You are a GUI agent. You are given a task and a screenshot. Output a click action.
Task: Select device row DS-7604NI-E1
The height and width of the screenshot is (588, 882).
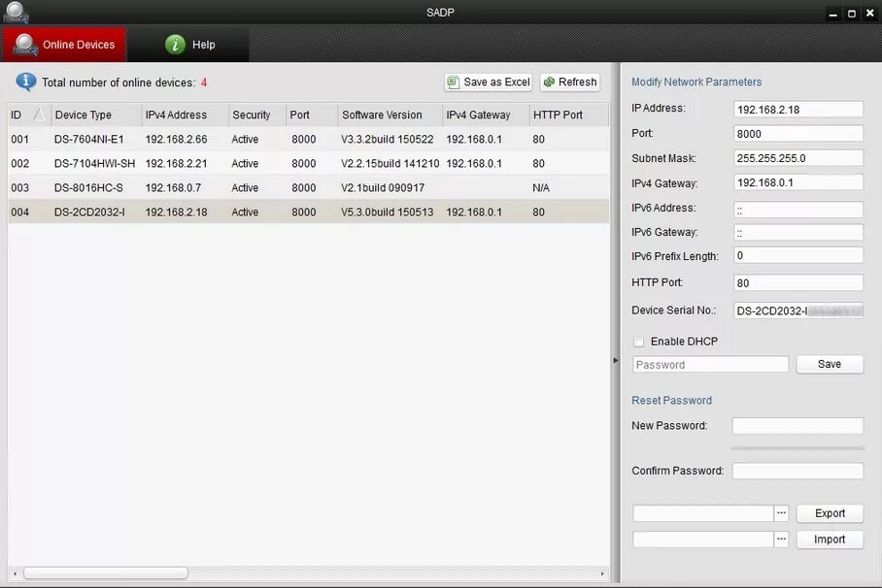click(308, 139)
